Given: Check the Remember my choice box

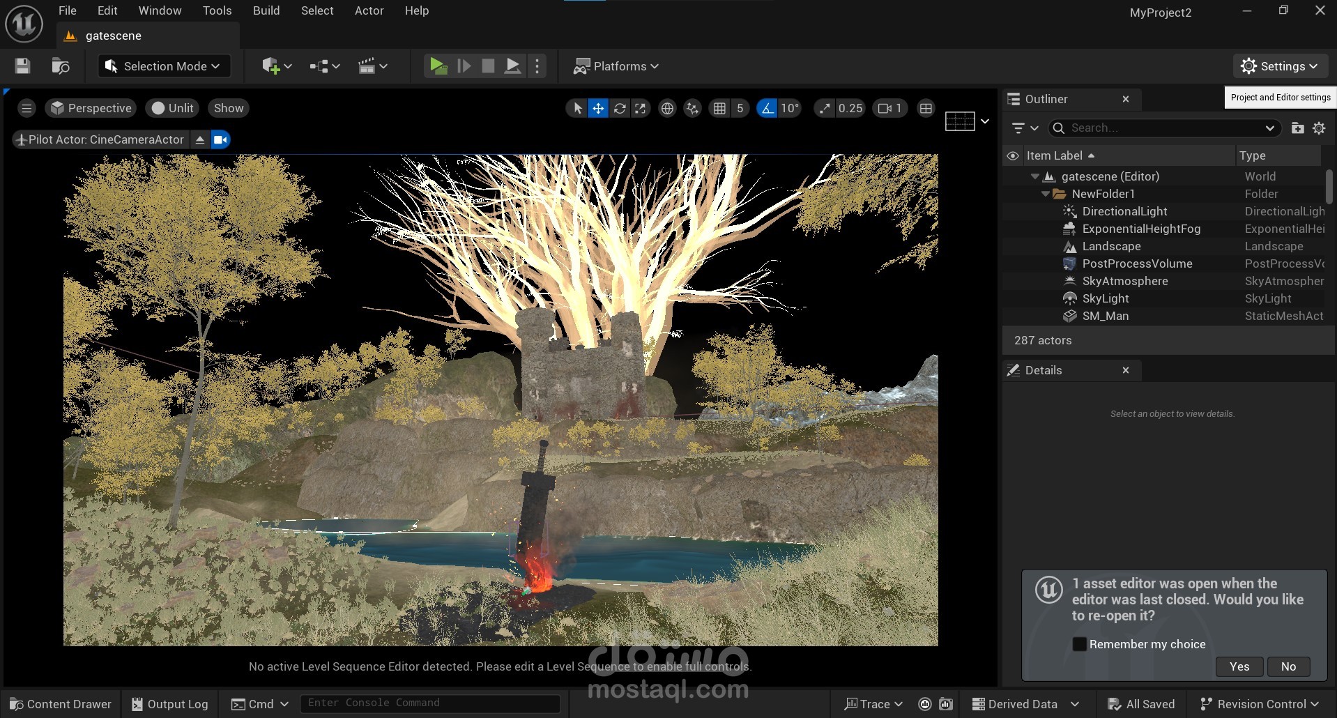Looking at the screenshot, I should click(1079, 644).
